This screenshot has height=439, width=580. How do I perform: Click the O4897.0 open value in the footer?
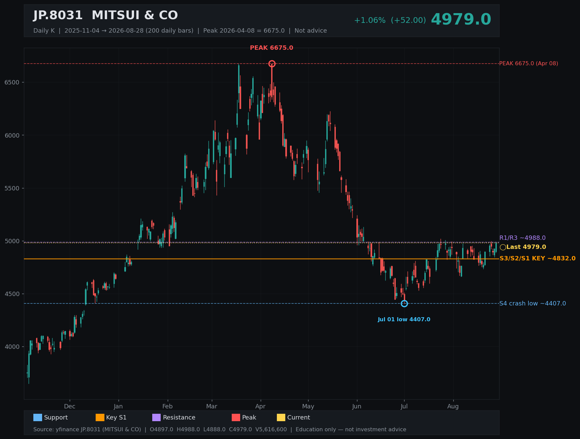pyautogui.click(x=161, y=430)
